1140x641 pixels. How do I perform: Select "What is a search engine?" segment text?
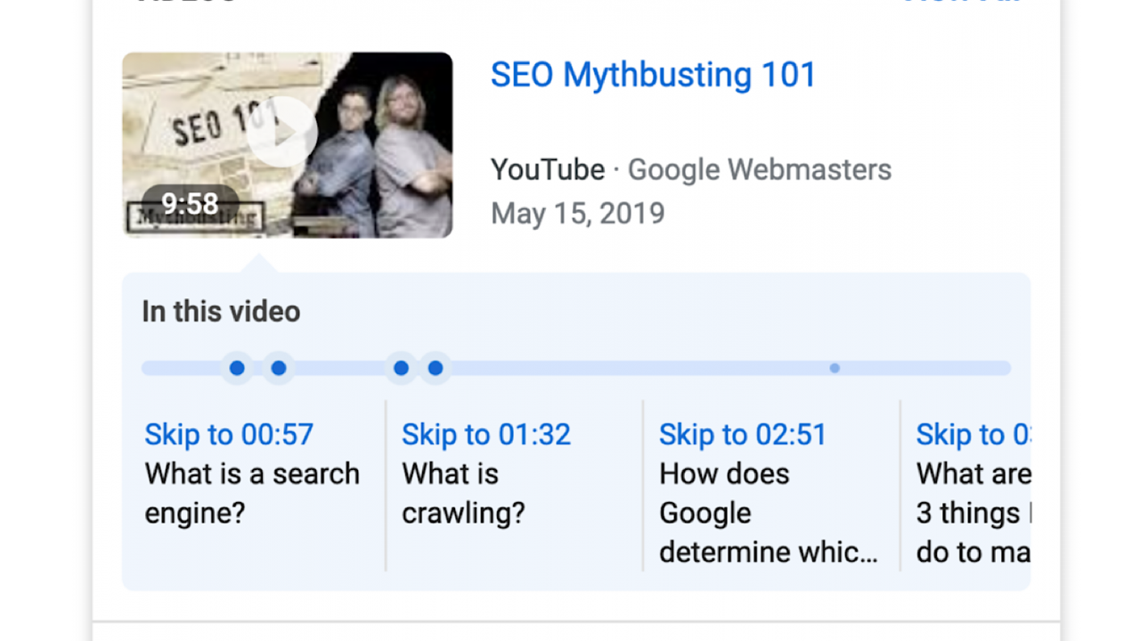pos(252,493)
